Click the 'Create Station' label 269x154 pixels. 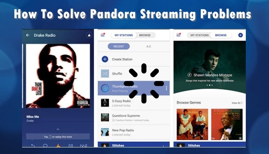[122, 59]
